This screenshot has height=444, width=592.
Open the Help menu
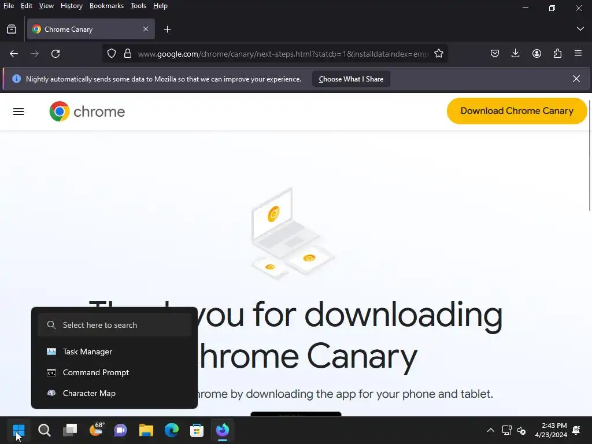click(x=160, y=6)
